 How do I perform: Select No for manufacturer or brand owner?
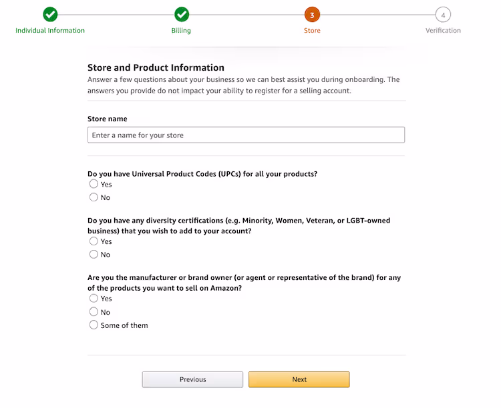pyautogui.click(x=94, y=311)
